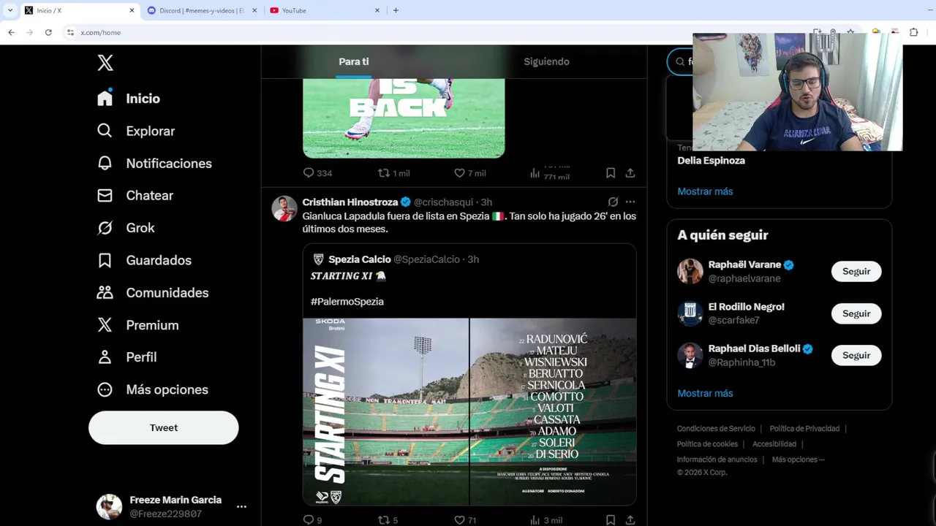Repost the post with 1 mil reposts

point(393,173)
